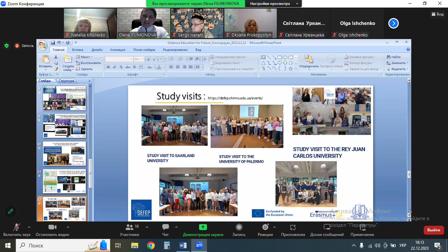448x252 pixels.
Task: Click the green annotation pencil button
Action: pos(10,211)
